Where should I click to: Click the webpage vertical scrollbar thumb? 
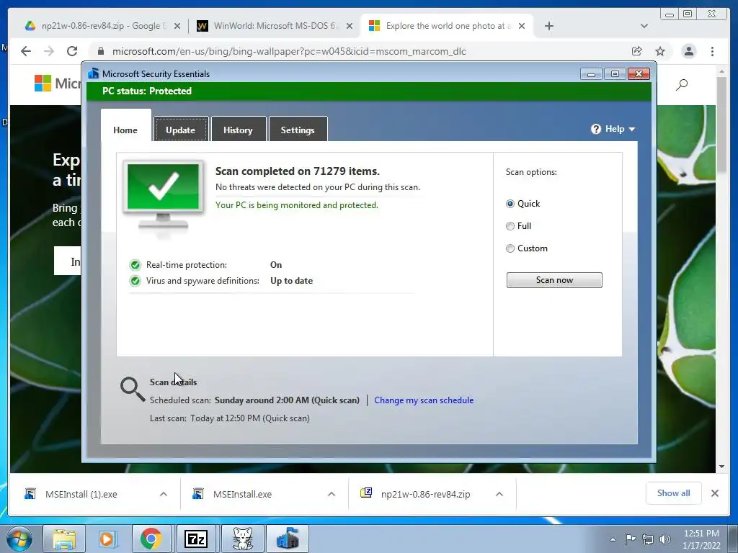pyautogui.click(x=721, y=125)
